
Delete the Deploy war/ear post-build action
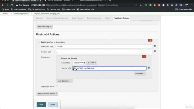pyautogui.click(x=150, y=40)
